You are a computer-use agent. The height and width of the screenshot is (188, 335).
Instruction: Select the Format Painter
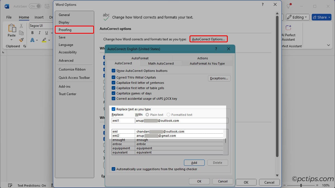21,40
